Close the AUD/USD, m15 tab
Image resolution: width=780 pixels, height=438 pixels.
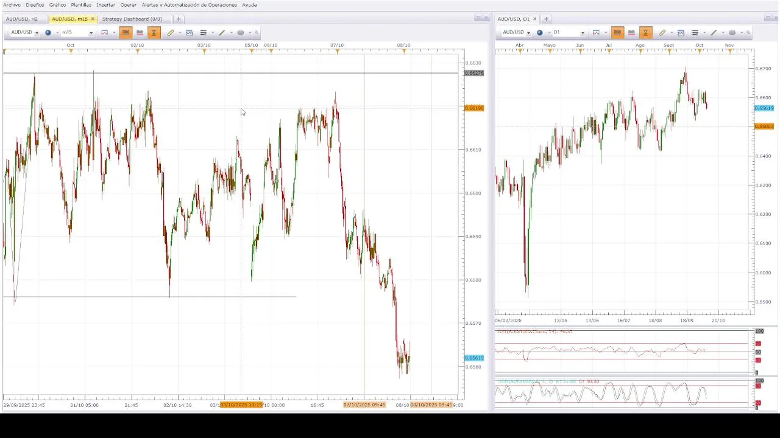93,19
